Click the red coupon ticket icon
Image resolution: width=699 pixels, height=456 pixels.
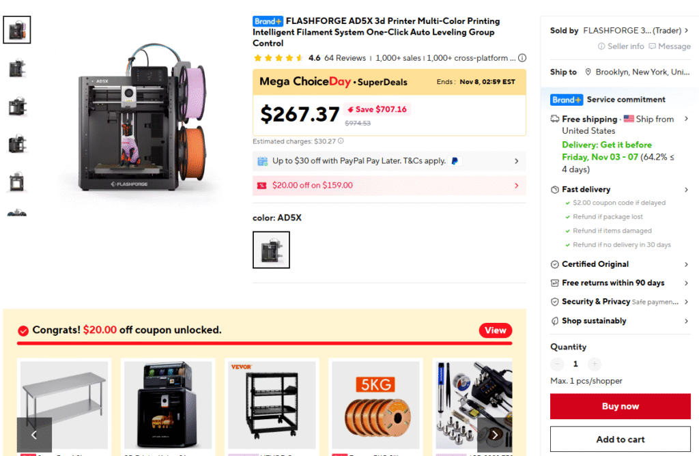click(x=261, y=186)
